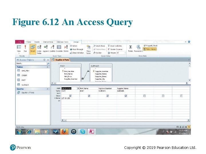206x154 pixels.
Task: Open the expression Builder
Action: [x=98, y=53]
